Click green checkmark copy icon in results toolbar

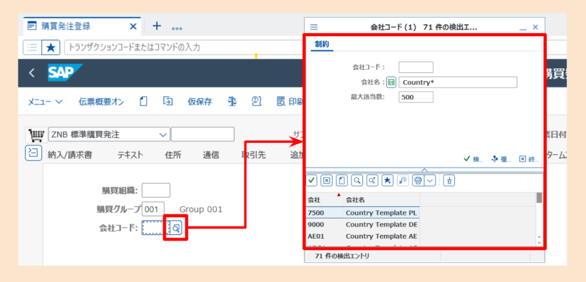312,181
